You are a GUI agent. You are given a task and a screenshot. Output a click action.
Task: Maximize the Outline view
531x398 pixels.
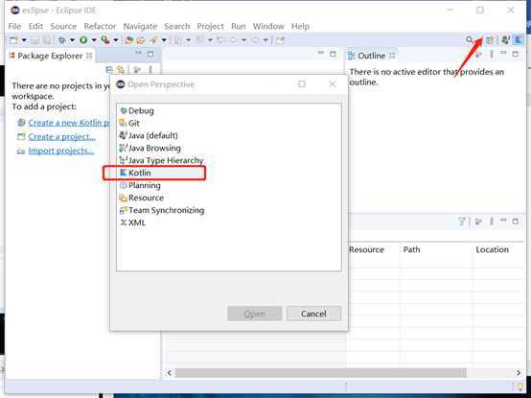coord(516,54)
